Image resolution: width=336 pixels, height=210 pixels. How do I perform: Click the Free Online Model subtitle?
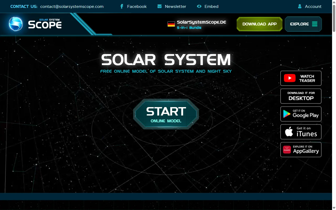click(x=166, y=71)
